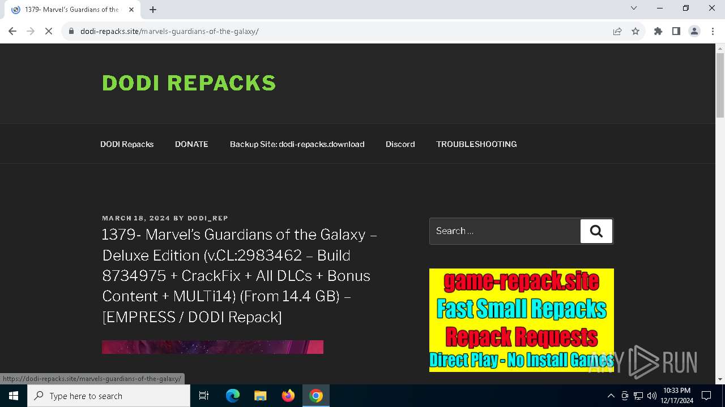The width and height of the screenshot is (725, 407).
Task: Open Task View on taskbar
Action: tap(204, 396)
